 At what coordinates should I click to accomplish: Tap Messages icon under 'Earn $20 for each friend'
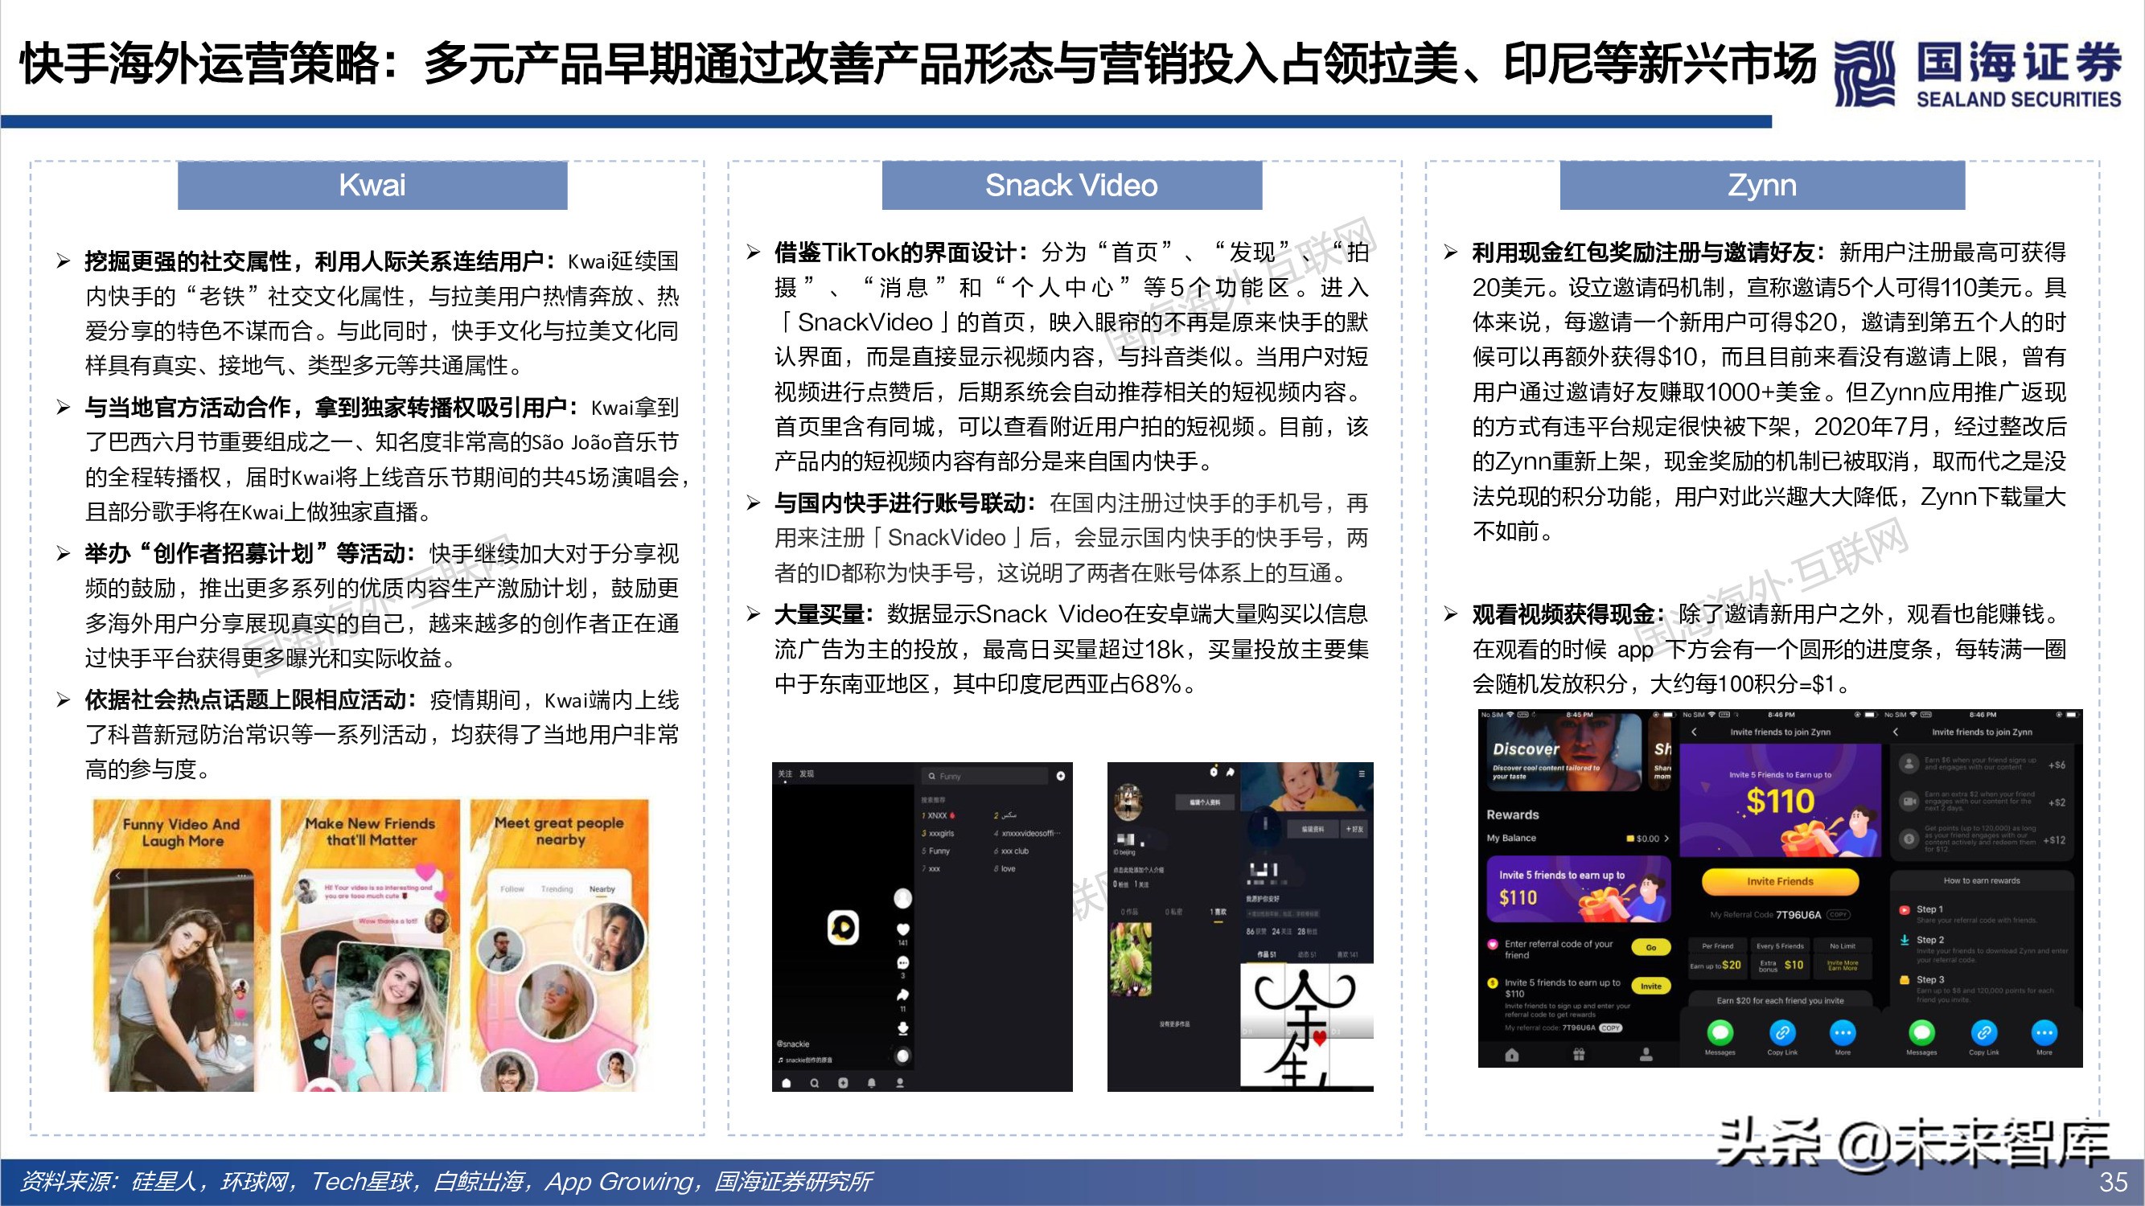pyautogui.click(x=1720, y=1033)
